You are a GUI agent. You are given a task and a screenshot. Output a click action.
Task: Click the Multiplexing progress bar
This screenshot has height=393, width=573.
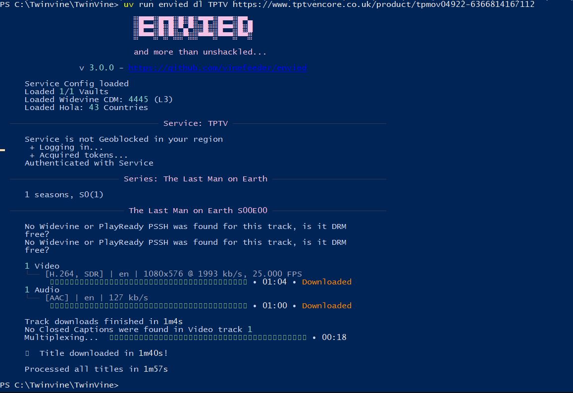point(208,337)
